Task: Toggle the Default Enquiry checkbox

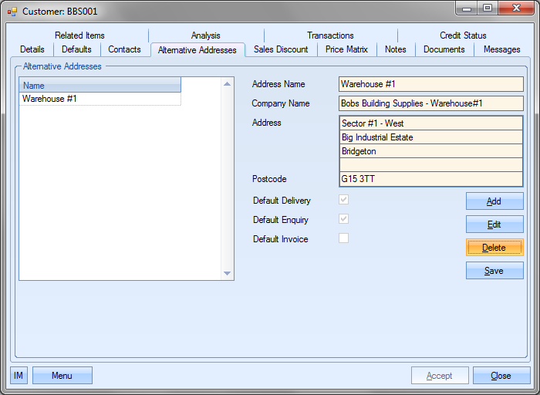Action: 344,219
